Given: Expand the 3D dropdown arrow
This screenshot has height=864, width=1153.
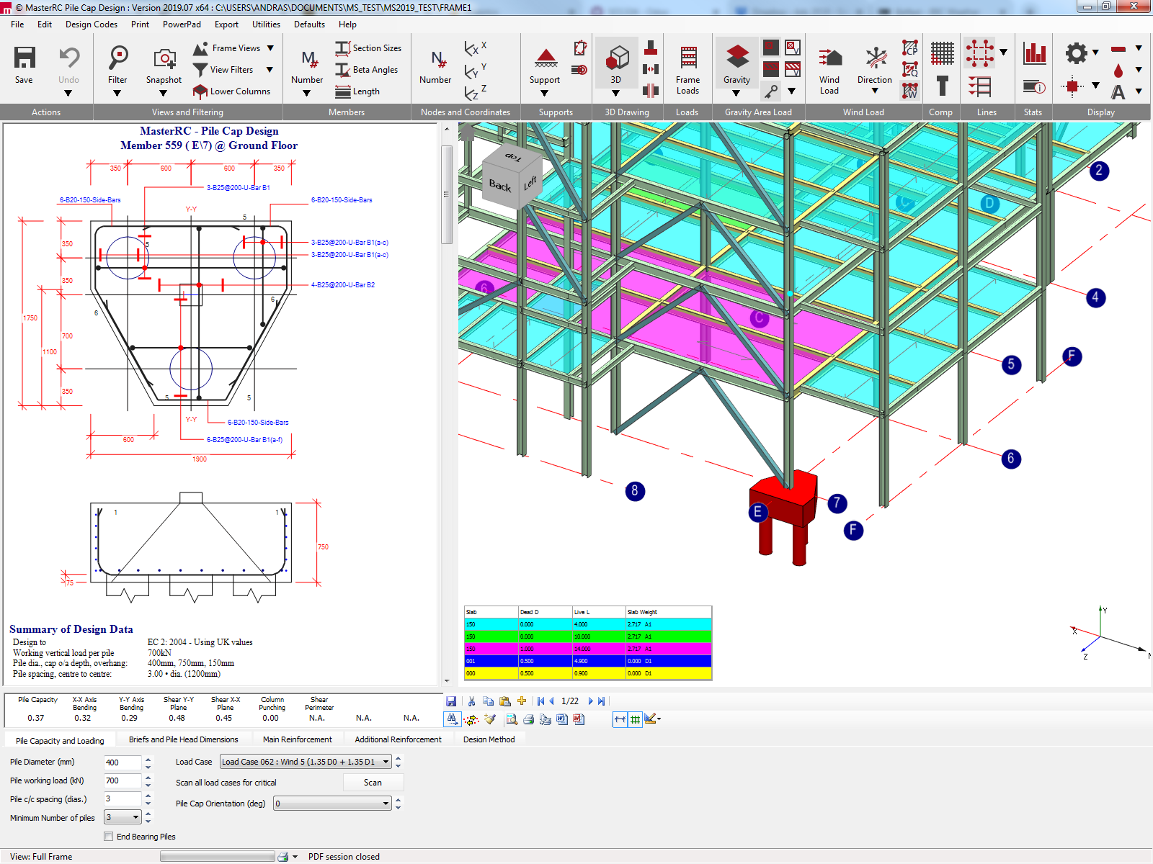Looking at the screenshot, I should 616,93.
